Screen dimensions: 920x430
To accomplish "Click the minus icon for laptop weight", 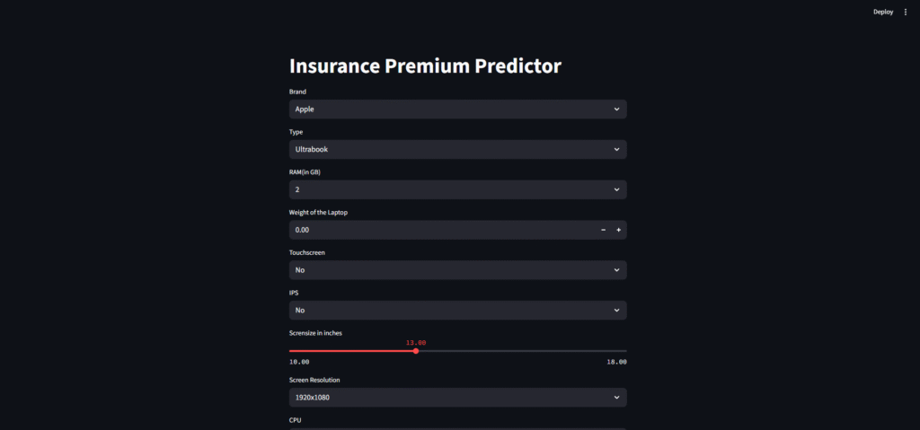I will [x=603, y=231].
